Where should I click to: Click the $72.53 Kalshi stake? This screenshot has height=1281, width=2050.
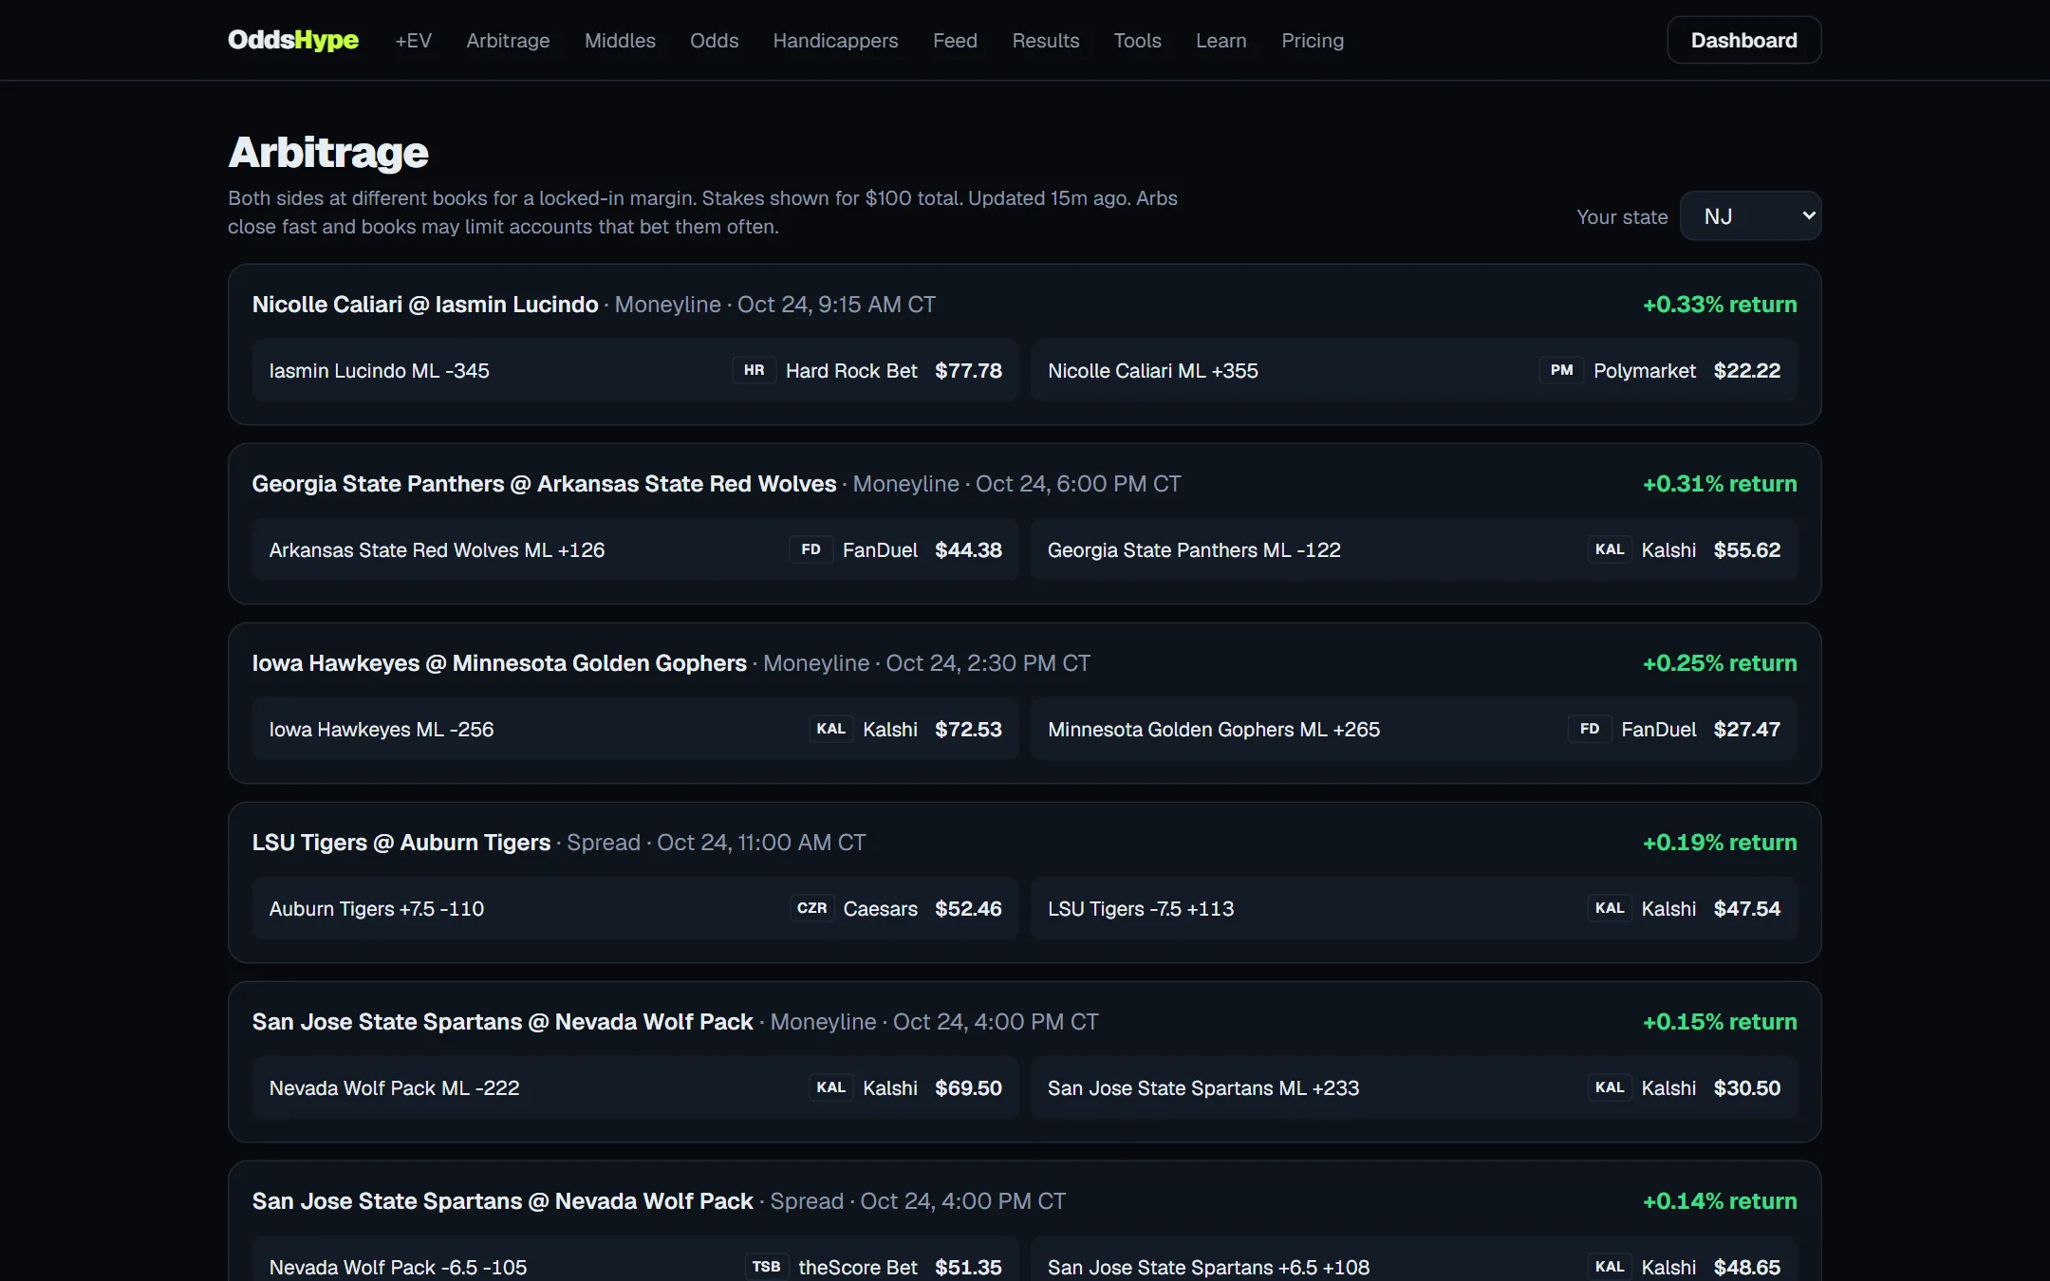(x=968, y=729)
